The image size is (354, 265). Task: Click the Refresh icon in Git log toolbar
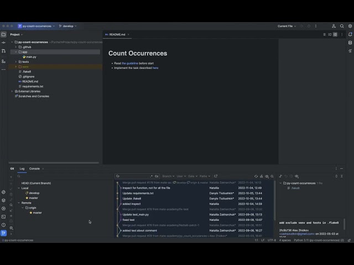coord(256,176)
